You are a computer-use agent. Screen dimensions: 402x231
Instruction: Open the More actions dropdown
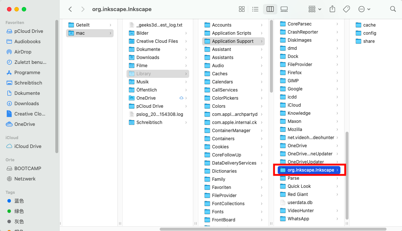click(x=364, y=9)
